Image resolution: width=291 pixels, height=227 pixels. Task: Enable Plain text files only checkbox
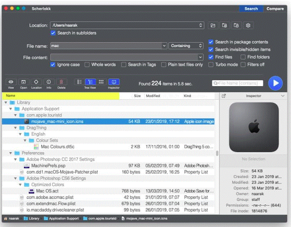click(163, 65)
